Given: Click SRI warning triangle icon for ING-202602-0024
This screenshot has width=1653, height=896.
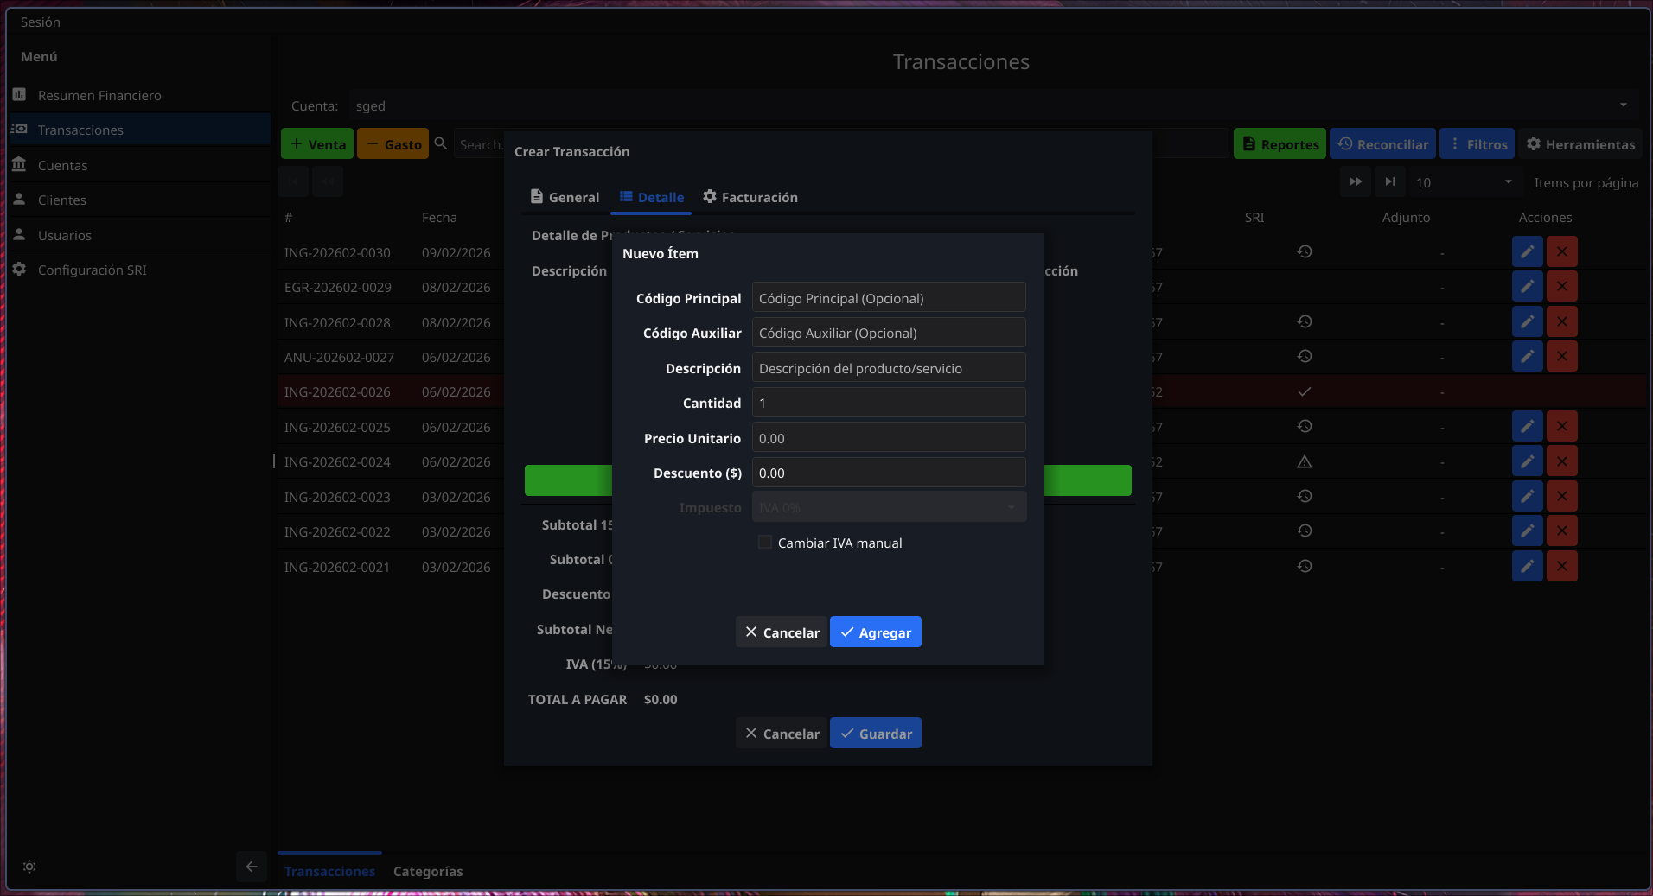Looking at the screenshot, I should click(1305, 461).
